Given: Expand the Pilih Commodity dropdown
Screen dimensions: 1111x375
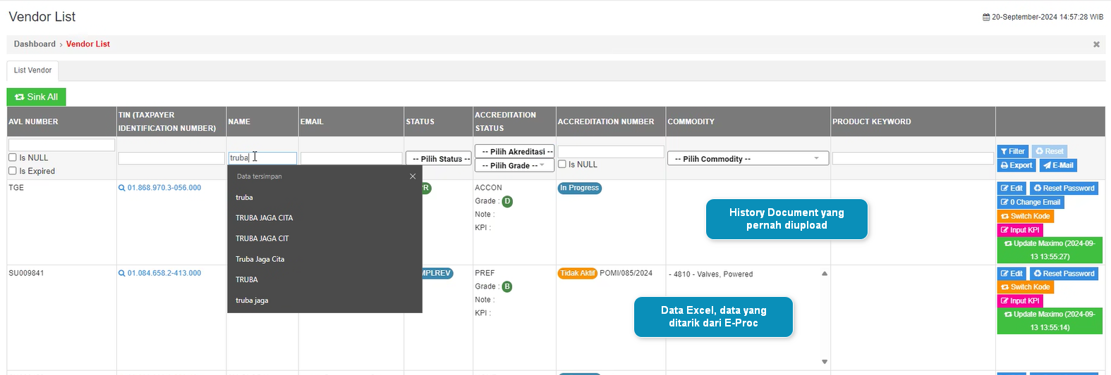Looking at the screenshot, I should 747,159.
